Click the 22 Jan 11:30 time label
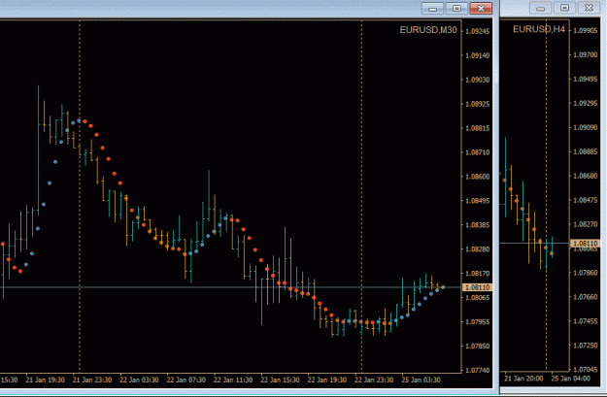This screenshot has height=397, width=607. pyautogui.click(x=233, y=380)
